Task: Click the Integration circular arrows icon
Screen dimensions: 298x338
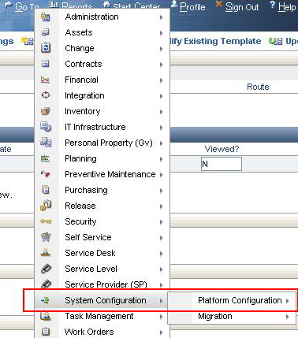Action: pos(46,95)
